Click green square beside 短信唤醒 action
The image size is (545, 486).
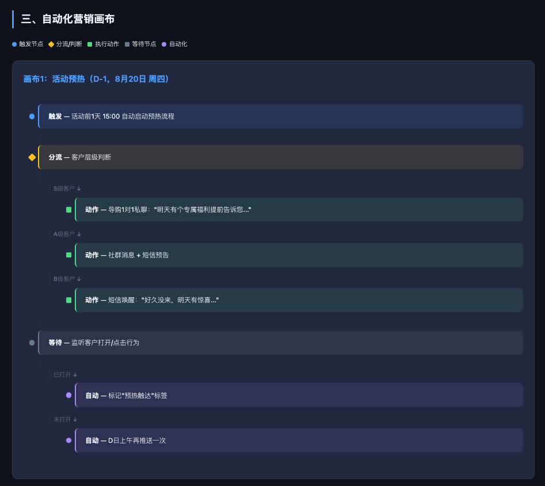pos(69,300)
